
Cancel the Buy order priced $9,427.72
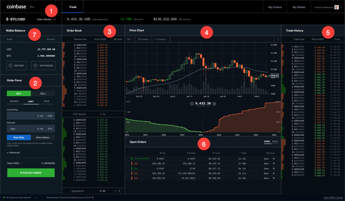[274, 168]
